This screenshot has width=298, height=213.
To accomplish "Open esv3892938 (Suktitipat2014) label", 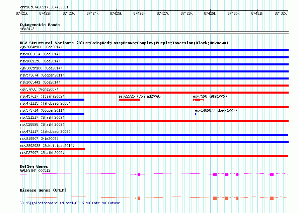I will pyautogui.click(x=47, y=146).
